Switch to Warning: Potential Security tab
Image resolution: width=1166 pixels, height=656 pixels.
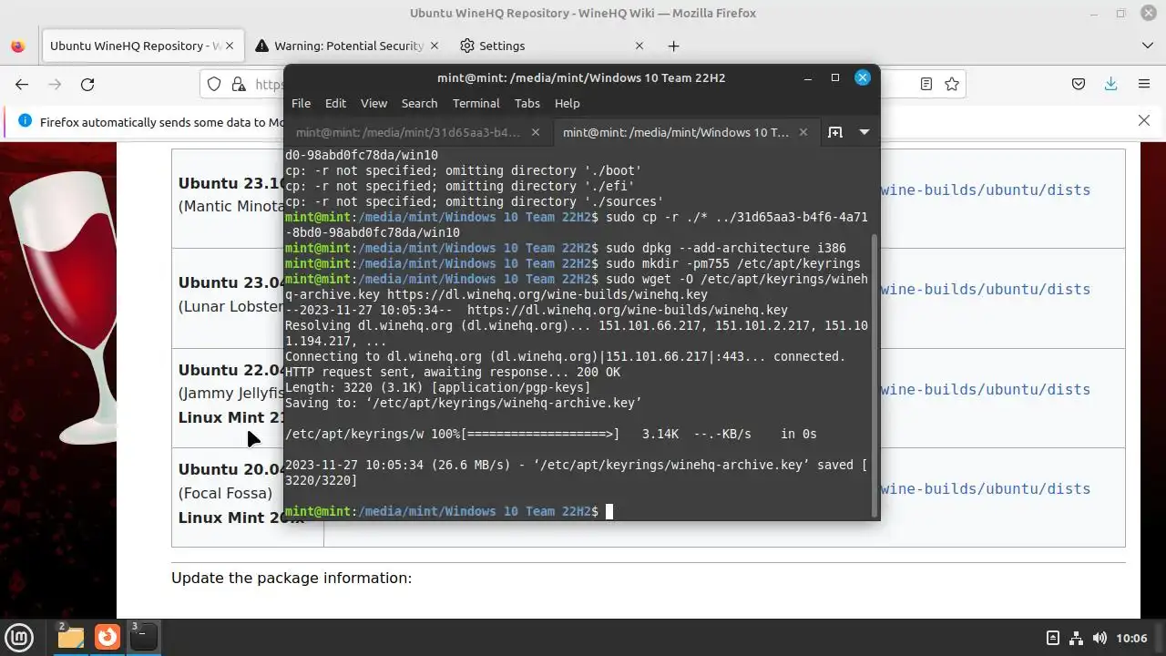click(x=348, y=46)
